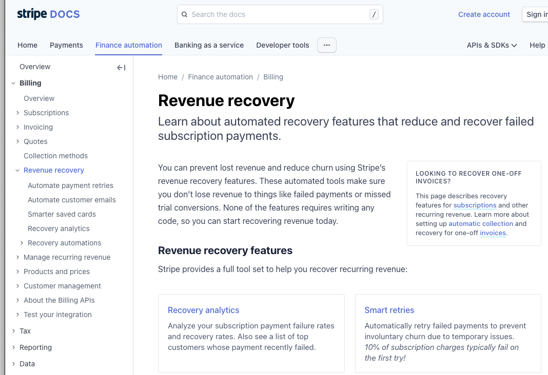The image size is (548, 375).
Task: Open the more navigation ellipsis button
Action: click(326, 45)
